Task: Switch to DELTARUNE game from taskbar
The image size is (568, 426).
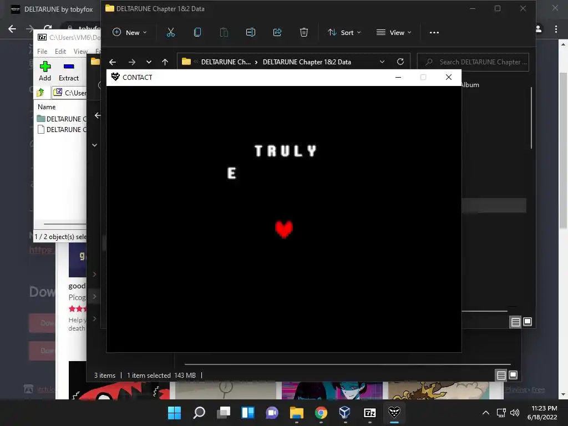Action: tap(394, 412)
